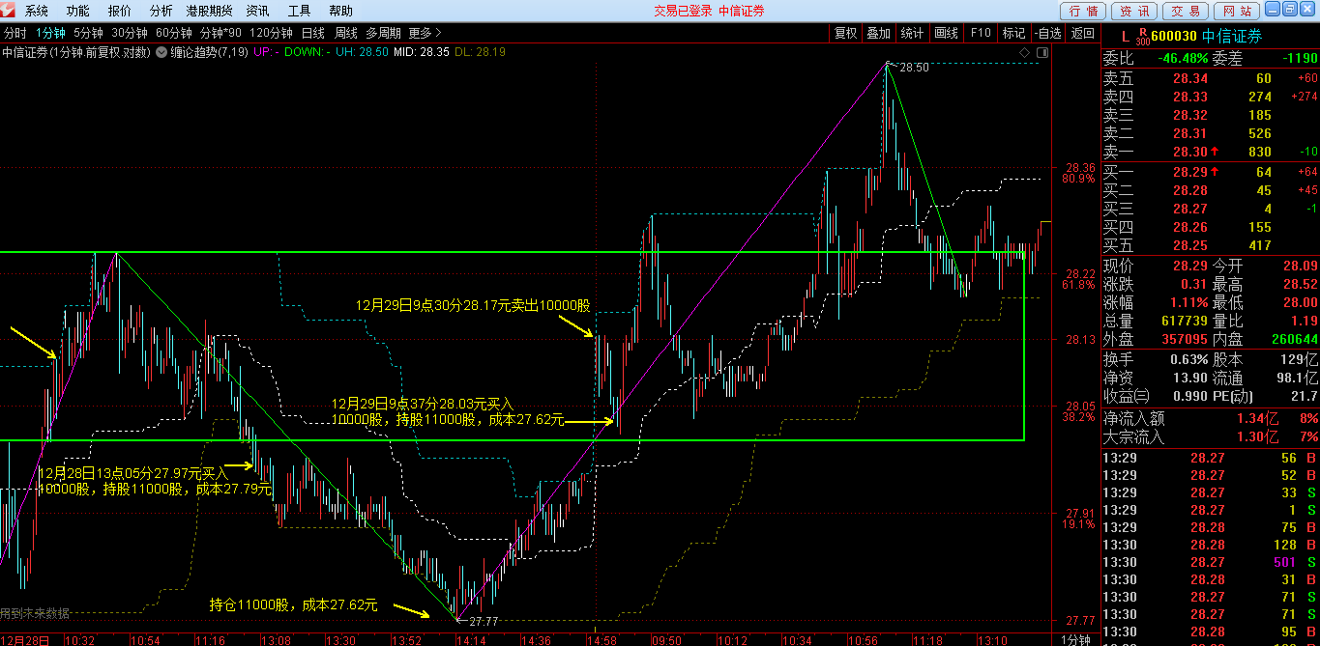1320x646 pixels.
Task: Open the 分析 menu
Action: click(161, 11)
